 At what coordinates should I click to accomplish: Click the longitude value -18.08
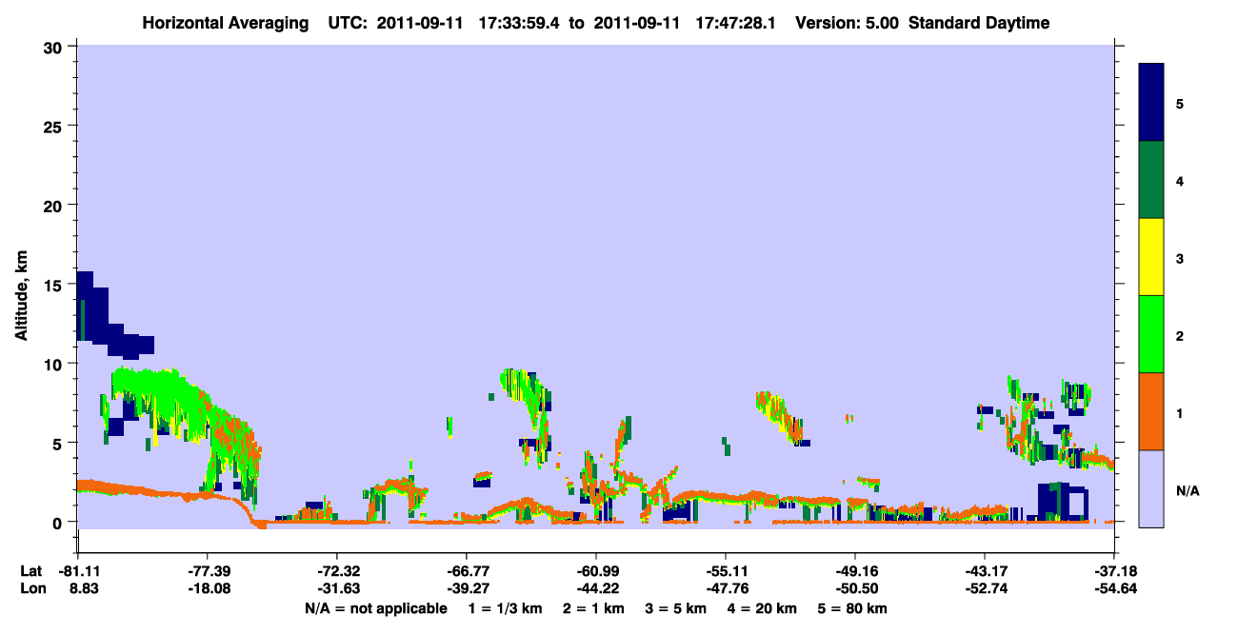[x=208, y=589]
